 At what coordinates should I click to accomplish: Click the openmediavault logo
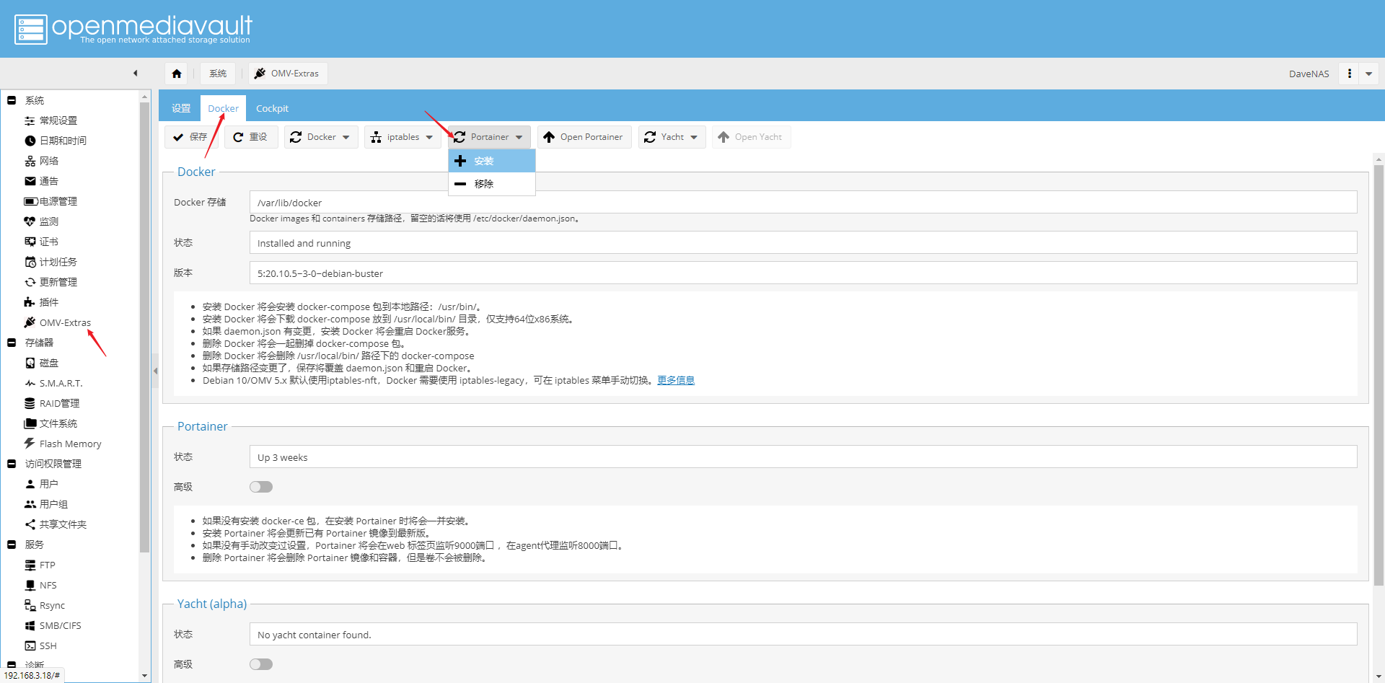pyautogui.click(x=133, y=29)
